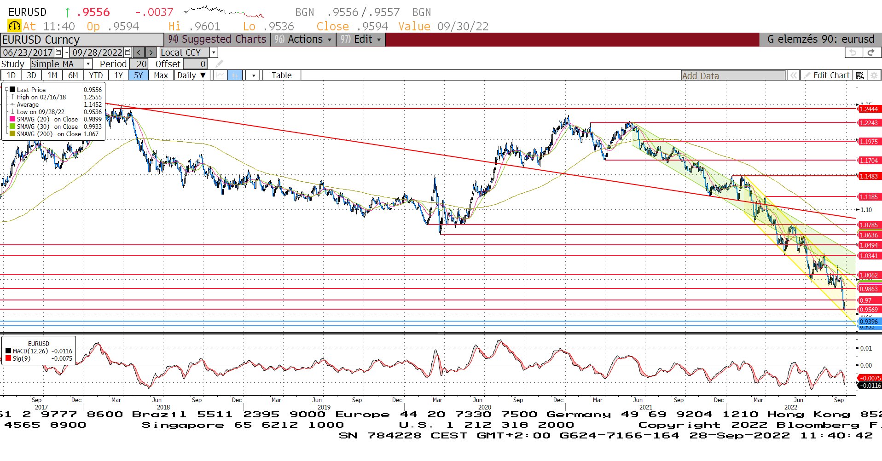The height and width of the screenshot is (461, 882).
Task: Click the Add Data input field
Action: [733, 75]
